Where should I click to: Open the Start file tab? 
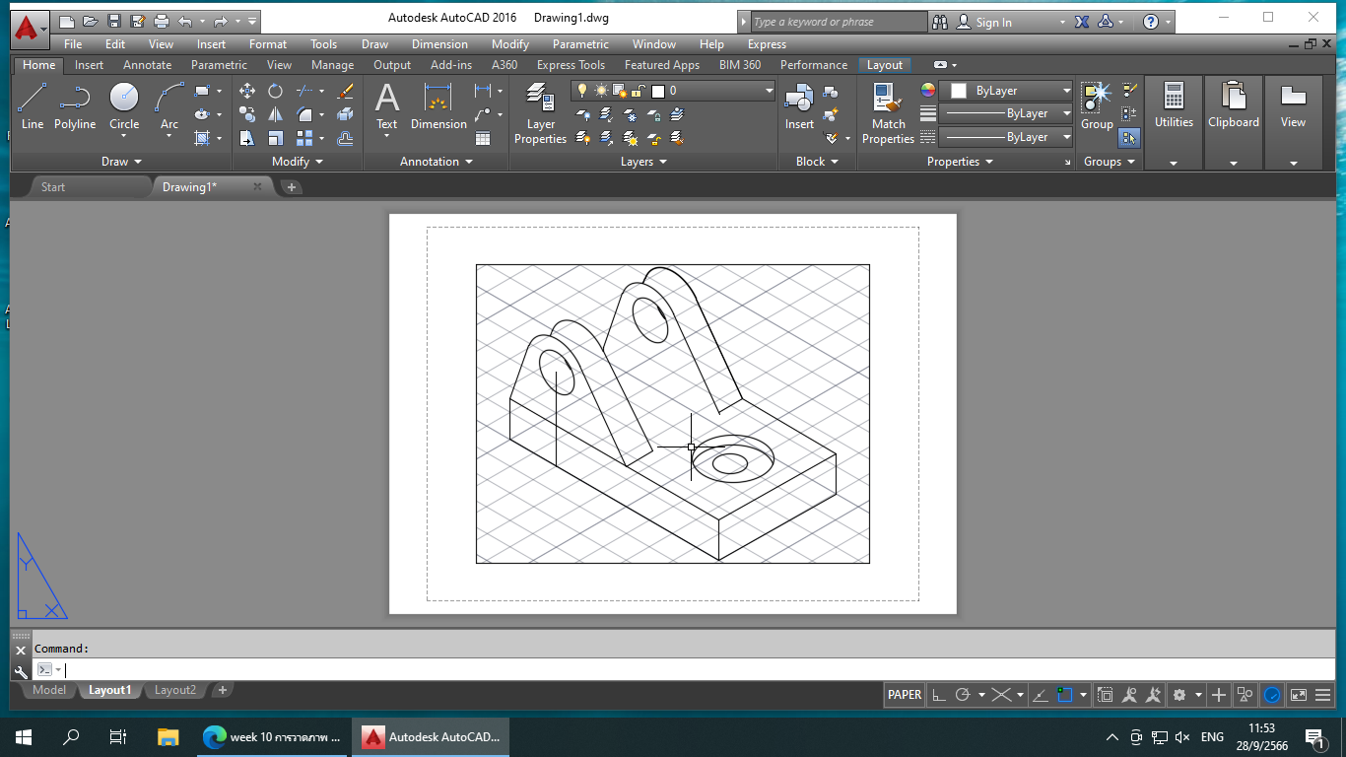(53, 187)
